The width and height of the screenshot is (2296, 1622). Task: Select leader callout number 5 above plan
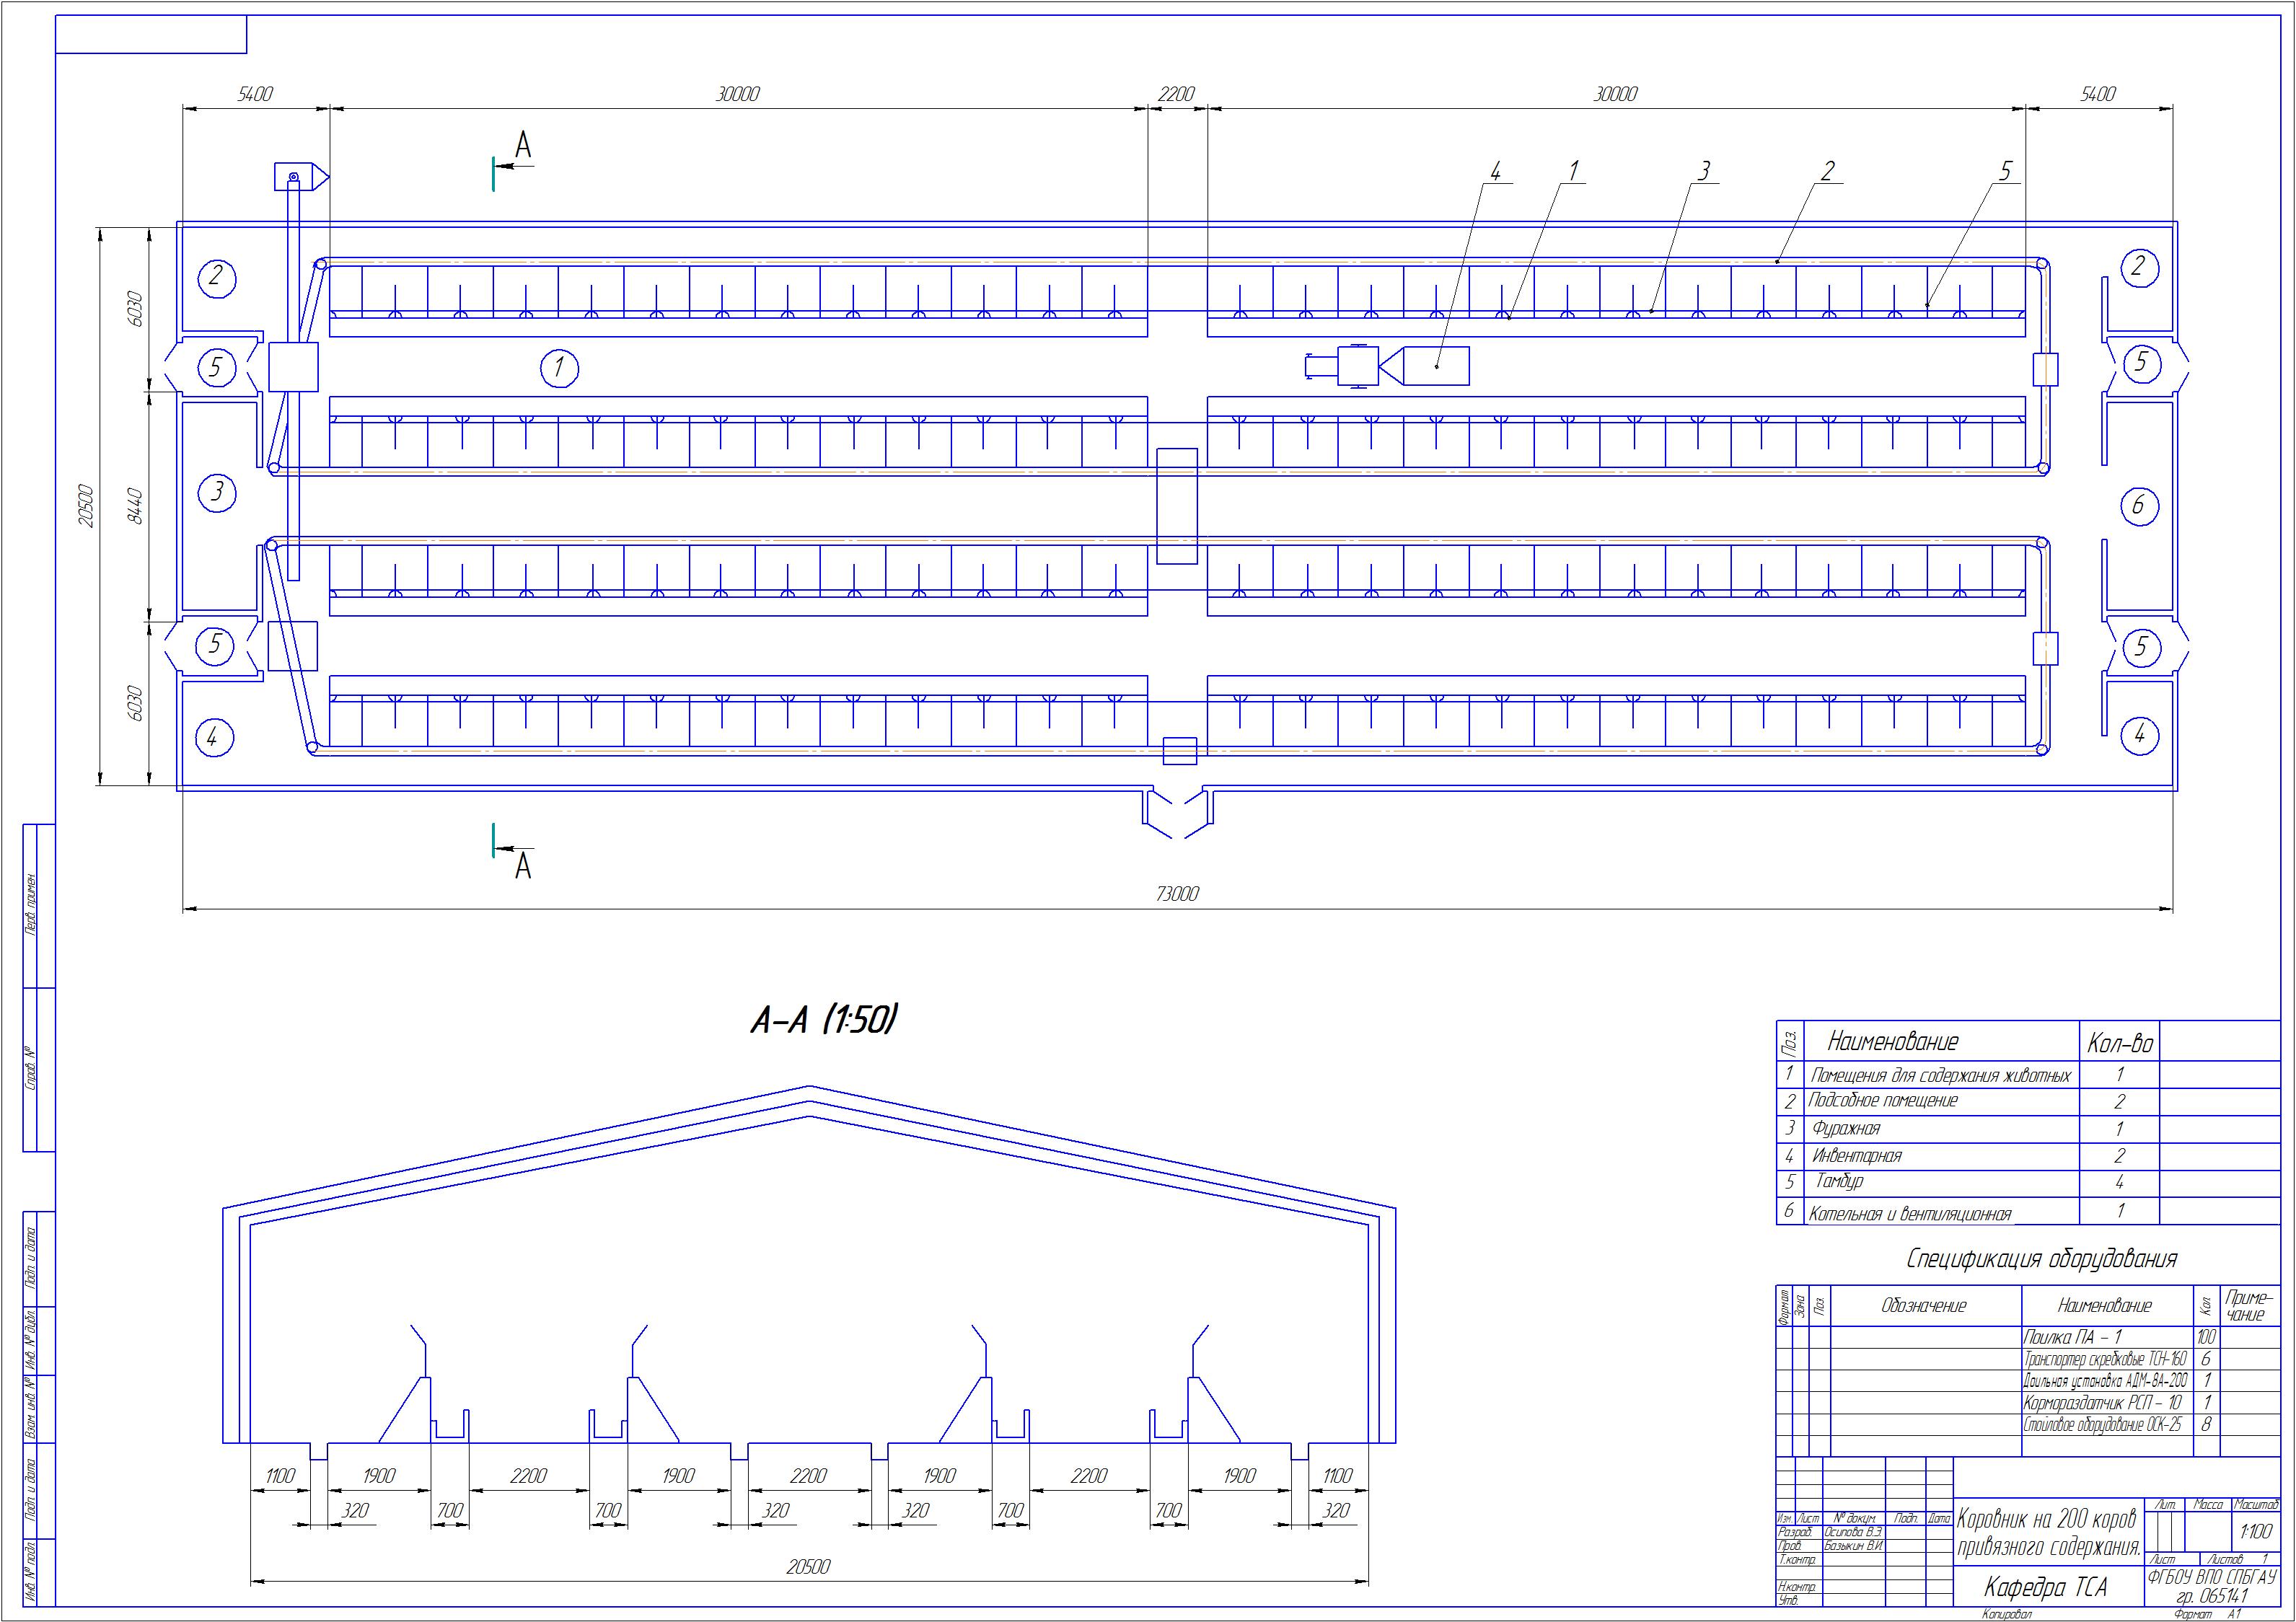(2005, 171)
